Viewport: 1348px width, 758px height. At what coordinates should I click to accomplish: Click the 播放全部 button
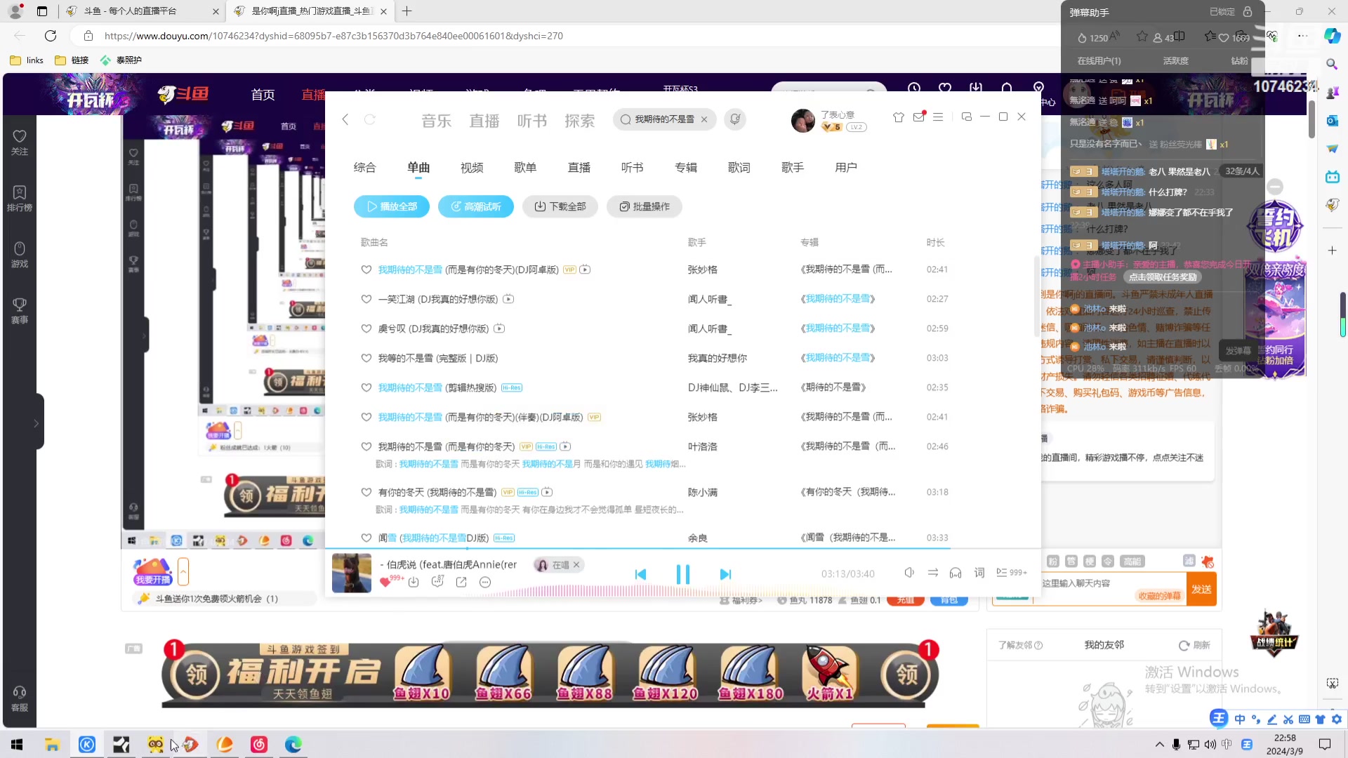[x=392, y=206]
